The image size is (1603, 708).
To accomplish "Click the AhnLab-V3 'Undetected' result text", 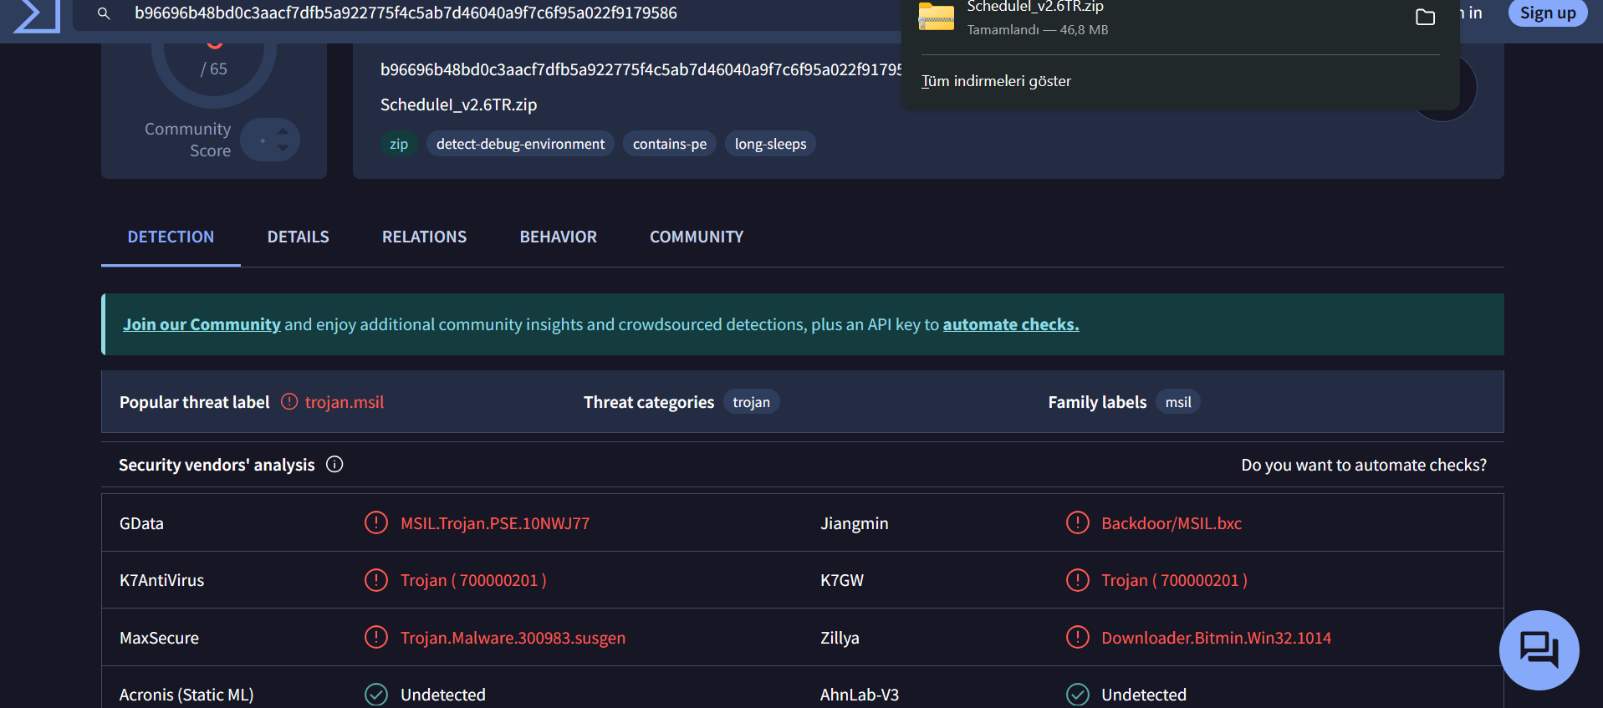I will coord(1144,695).
